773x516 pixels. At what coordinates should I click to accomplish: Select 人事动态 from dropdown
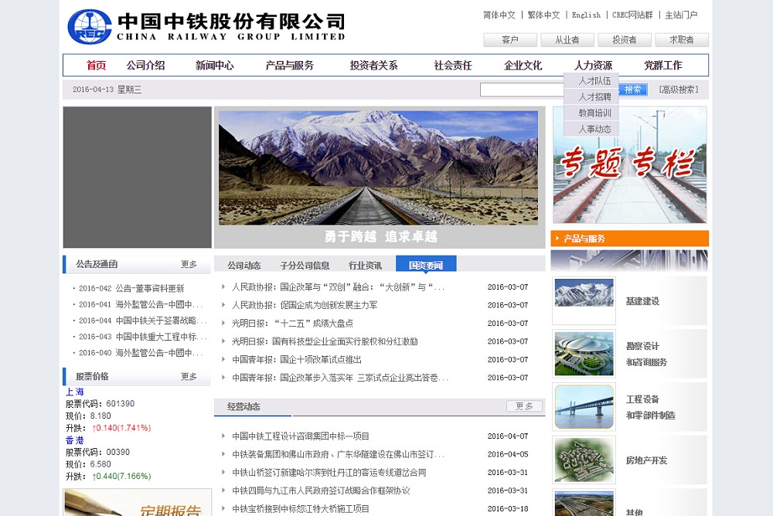(x=591, y=129)
